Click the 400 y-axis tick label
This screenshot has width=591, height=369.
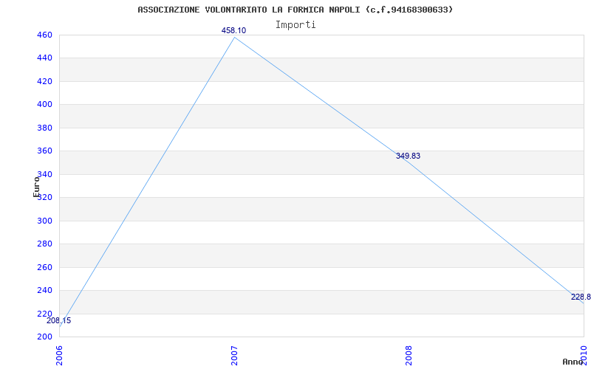44,104
